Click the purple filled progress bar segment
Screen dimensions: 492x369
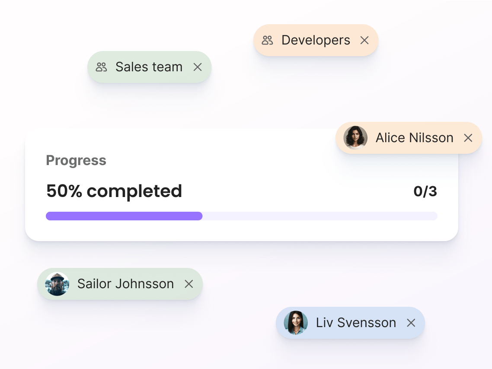pos(124,216)
